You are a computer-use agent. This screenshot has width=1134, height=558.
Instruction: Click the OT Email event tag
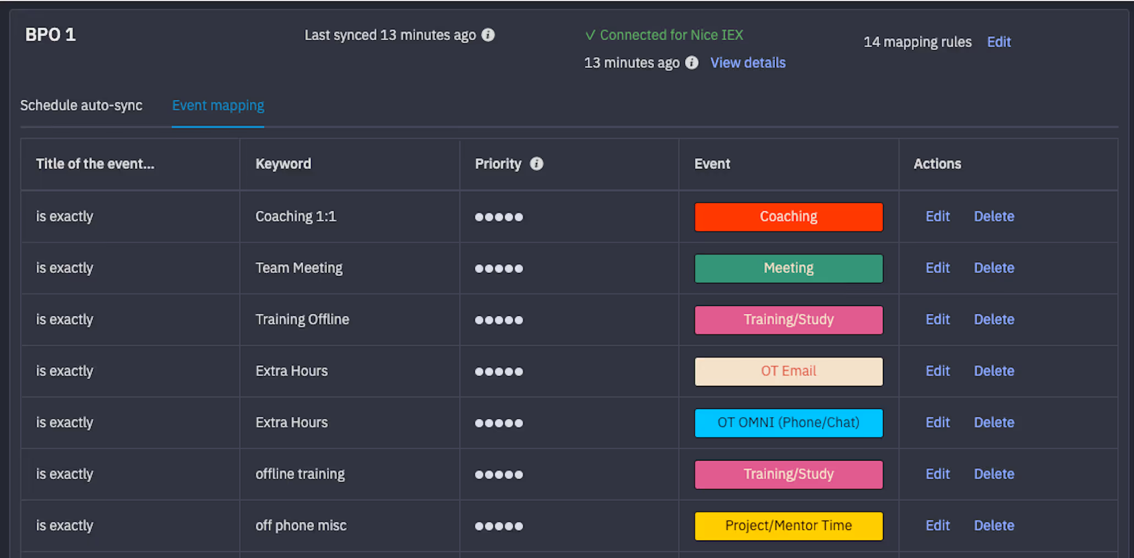[x=789, y=371]
